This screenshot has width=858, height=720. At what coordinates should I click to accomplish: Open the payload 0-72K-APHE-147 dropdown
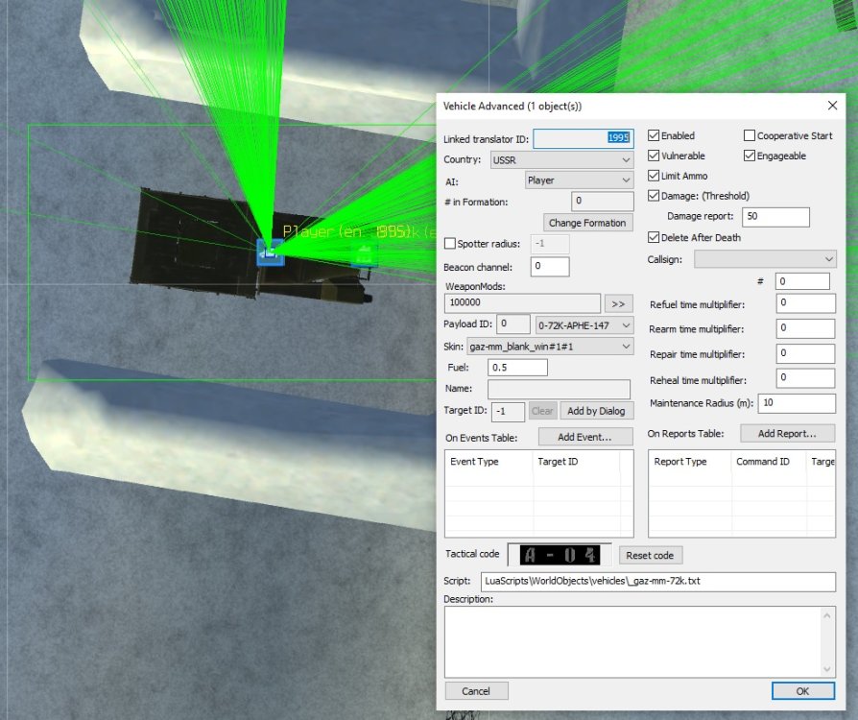[x=584, y=324]
